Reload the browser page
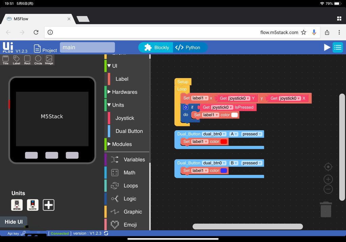346x242 pixels. click(36, 32)
